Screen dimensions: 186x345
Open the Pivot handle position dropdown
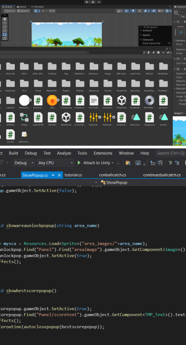click(10, 11)
